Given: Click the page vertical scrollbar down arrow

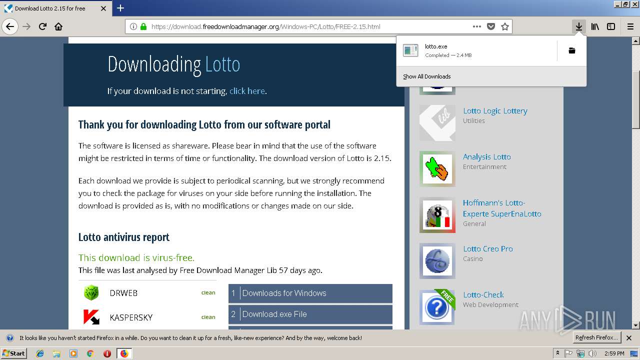Looking at the screenshot, I should (x=635, y=325).
